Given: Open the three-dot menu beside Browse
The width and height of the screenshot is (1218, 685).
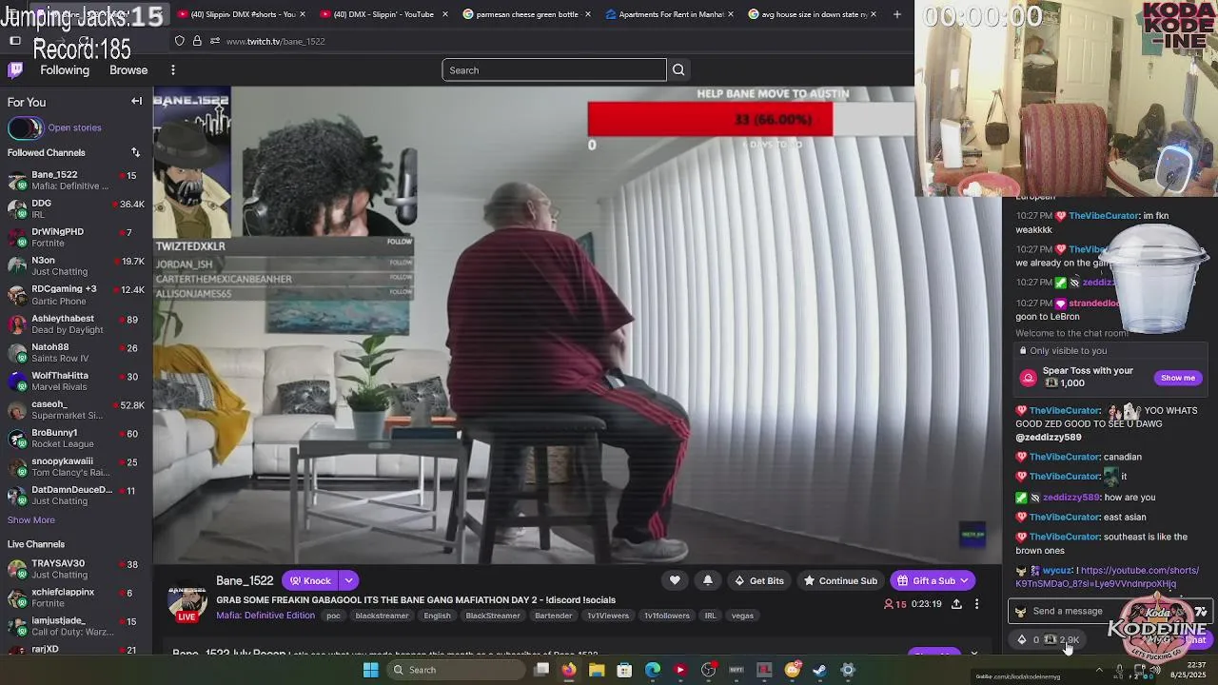Looking at the screenshot, I should (173, 70).
